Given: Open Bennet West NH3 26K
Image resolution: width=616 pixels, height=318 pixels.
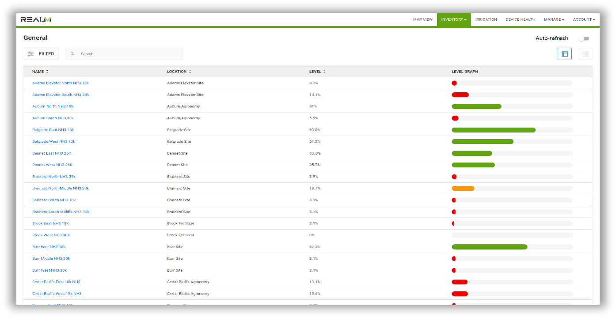Looking at the screenshot, I should (52, 165).
